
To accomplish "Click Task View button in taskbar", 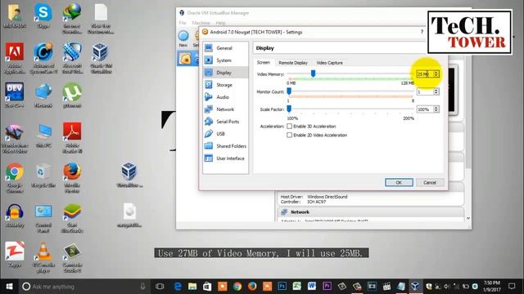I will (x=160, y=286).
